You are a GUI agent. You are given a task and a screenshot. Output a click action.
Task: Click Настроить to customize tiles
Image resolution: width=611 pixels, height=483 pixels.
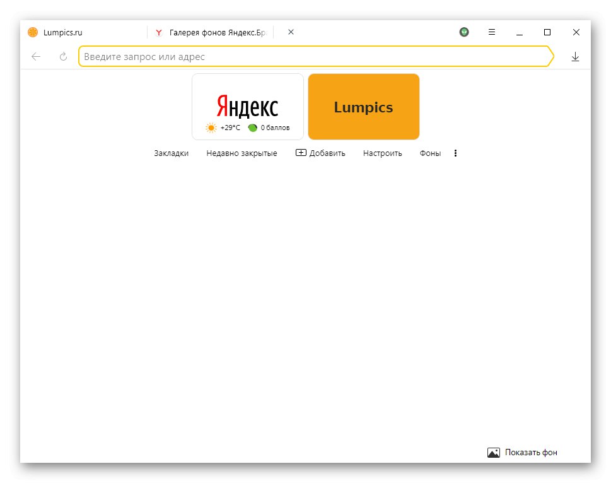[x=382, y=153]
